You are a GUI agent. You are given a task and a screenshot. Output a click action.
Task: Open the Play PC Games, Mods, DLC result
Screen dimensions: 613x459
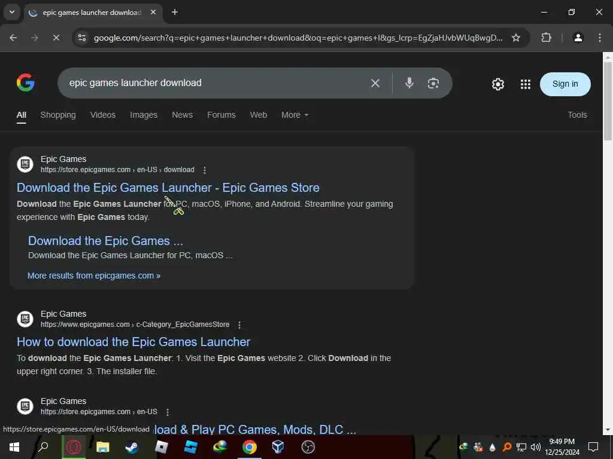pos(255,429)
